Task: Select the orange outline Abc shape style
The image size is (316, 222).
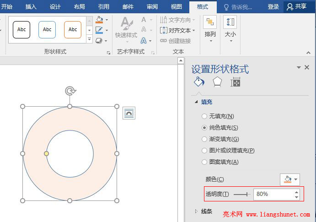Action: pyautogui.click(x=73, y=30)
